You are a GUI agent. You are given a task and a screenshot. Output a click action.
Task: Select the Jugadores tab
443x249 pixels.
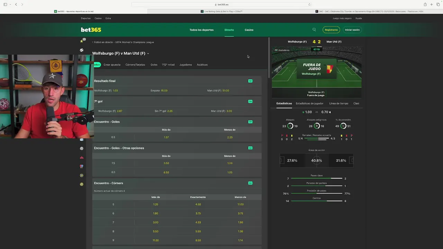(186, 65)
